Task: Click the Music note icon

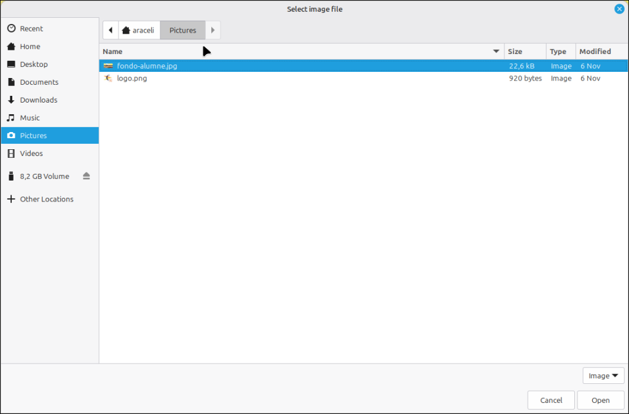Action: tap(10, 118)
